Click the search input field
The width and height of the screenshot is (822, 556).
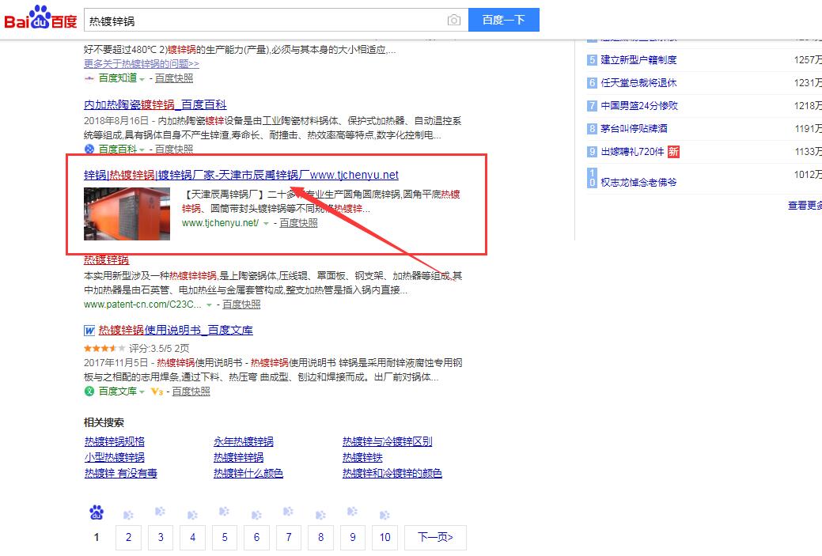click(265, 20)
